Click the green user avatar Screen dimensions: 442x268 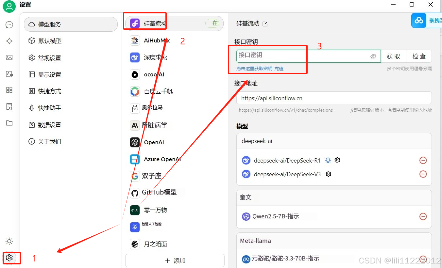[x=9, y=7]
